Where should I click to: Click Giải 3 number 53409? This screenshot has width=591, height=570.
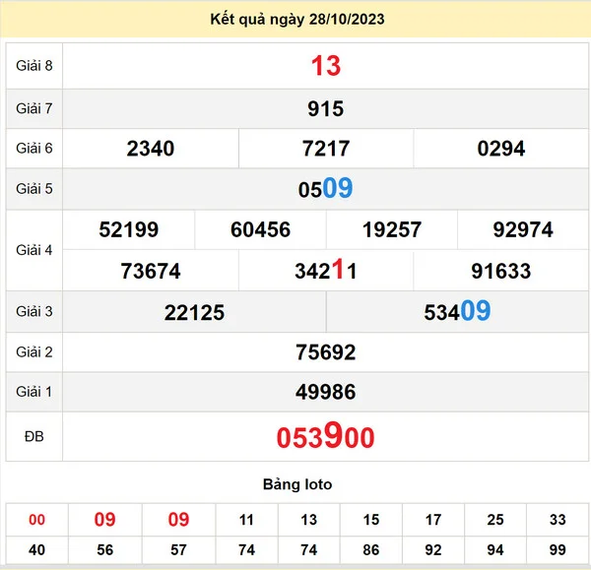coord(457,312)
